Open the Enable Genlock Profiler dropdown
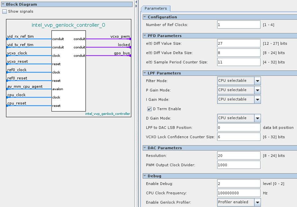Image resolution: width=297 pixels, height=207 pixels. (257, 202)
